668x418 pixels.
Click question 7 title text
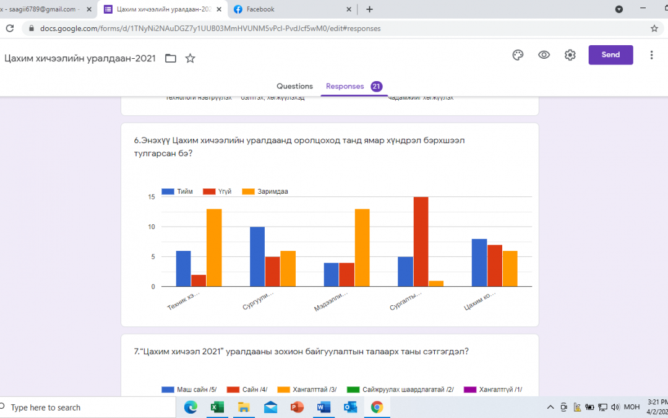[301, 352]
